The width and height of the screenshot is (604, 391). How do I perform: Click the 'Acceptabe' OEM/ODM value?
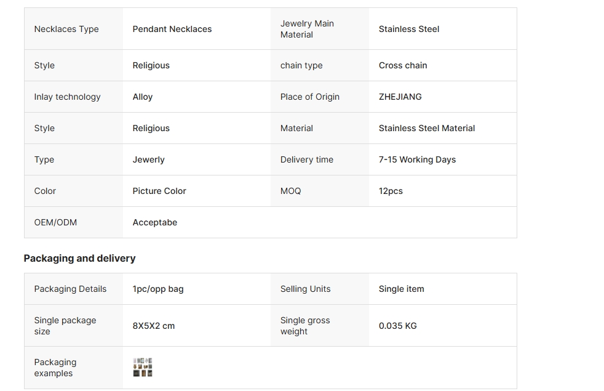click(x=155, y=222)
